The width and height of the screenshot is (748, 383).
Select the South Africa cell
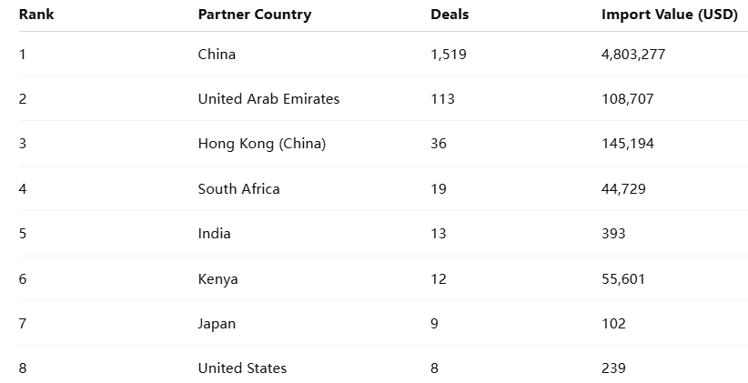click(238, 189)
